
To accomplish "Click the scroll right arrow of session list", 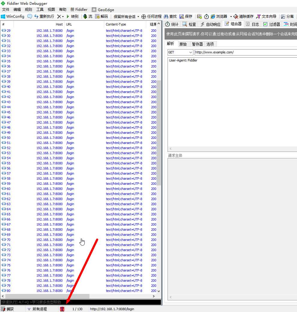I will tap(153, 296).
